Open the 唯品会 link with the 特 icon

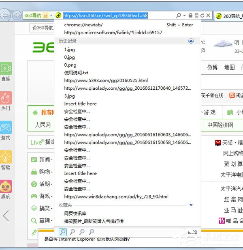pos(231,221)
